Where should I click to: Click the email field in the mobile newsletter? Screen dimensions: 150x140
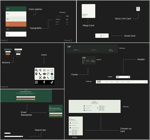click(x=56, y=114)
